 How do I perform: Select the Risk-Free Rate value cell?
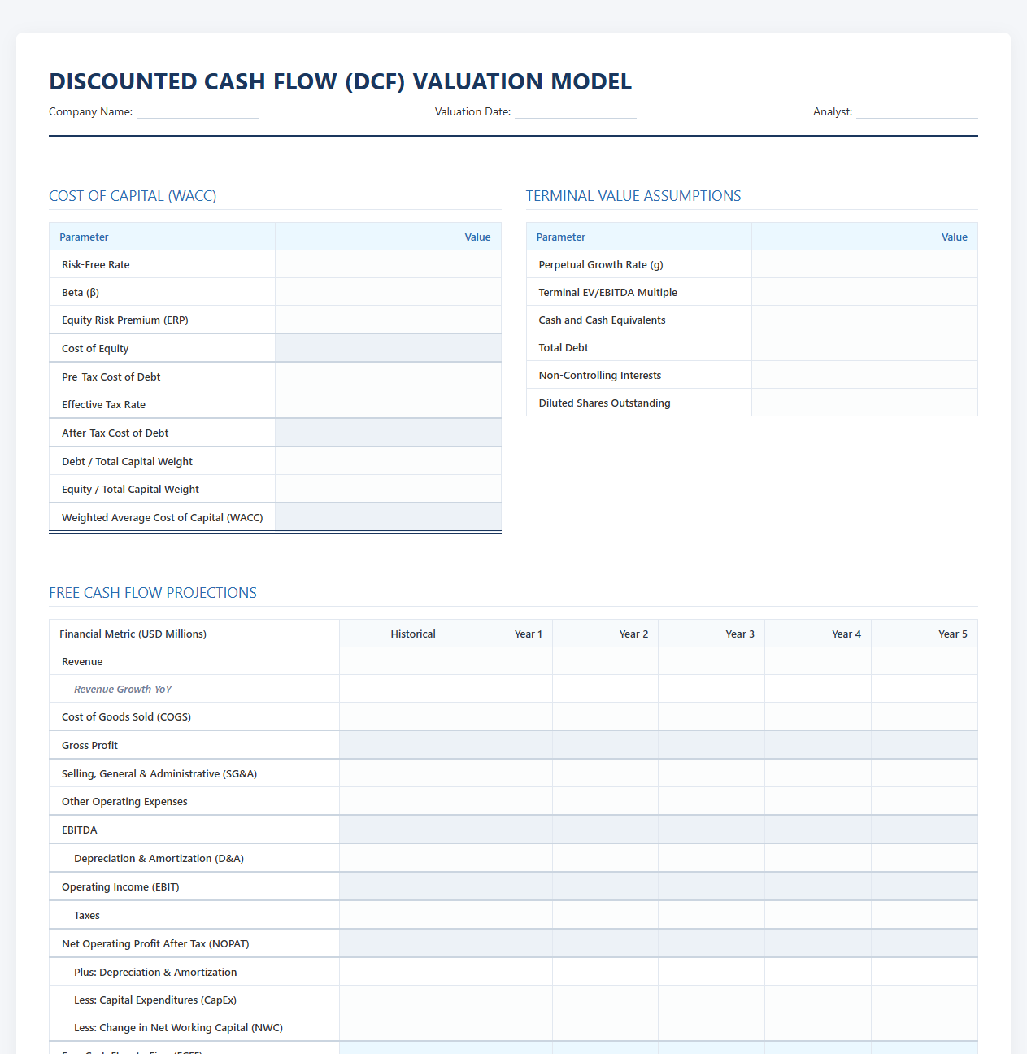pos(388,264)
